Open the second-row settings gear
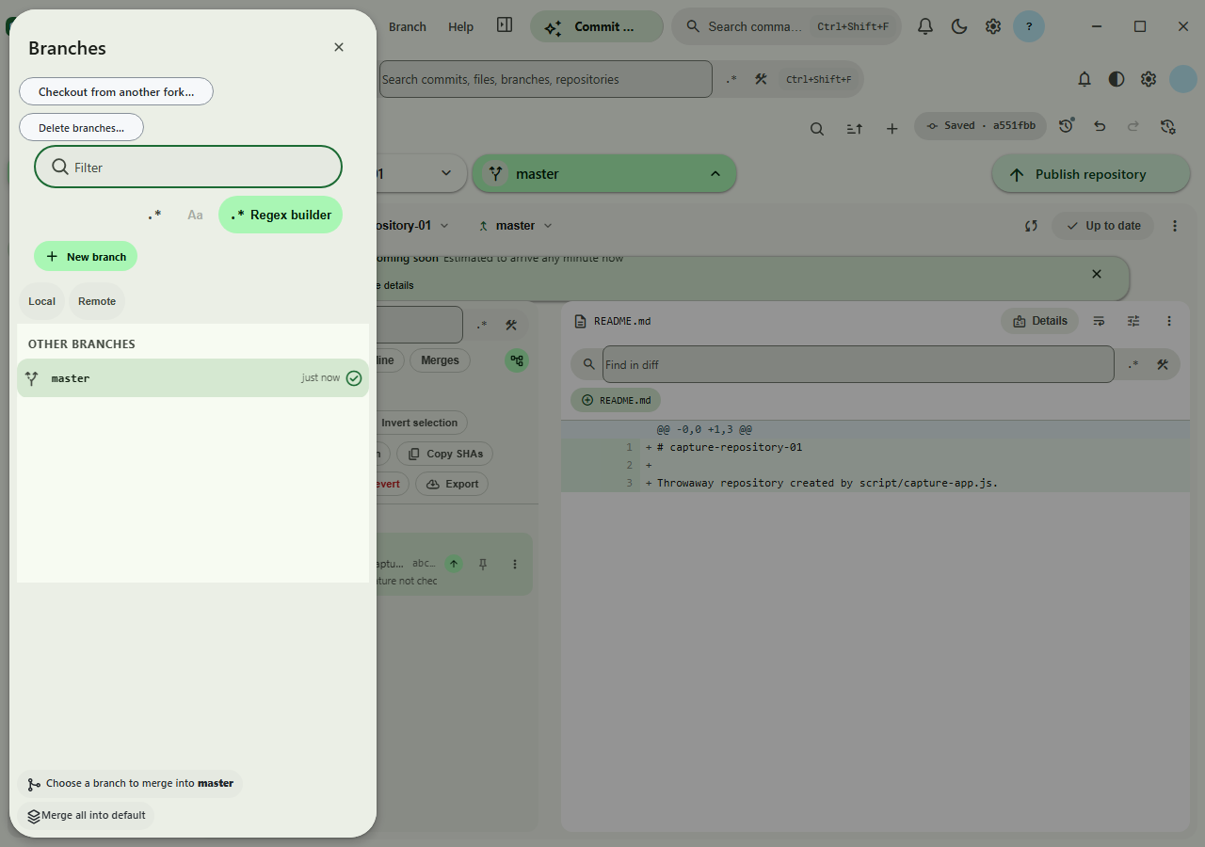 pyautogui.click(x=1149, y=79)
